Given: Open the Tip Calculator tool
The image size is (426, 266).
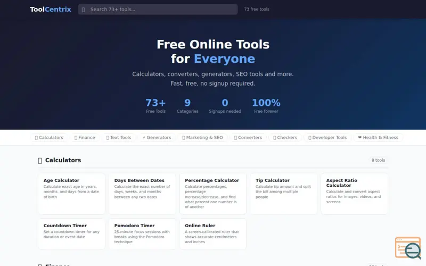Looking at the screenshot, I should (x=284, y=194).
